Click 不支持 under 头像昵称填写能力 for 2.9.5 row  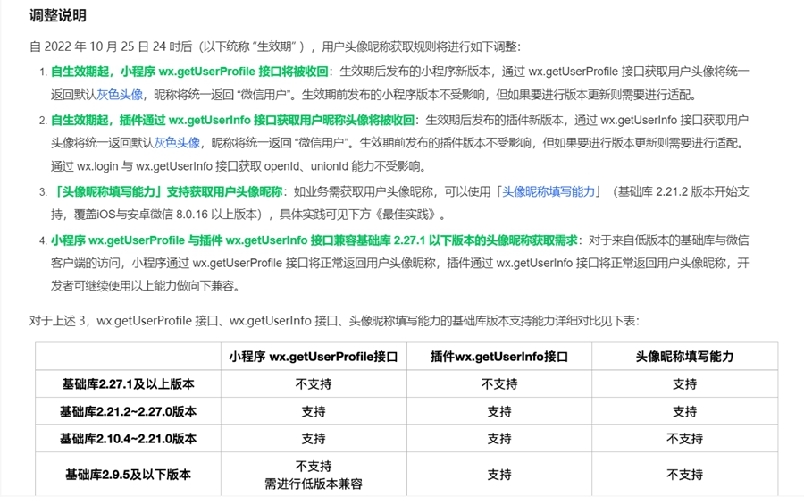pos(684,475)
